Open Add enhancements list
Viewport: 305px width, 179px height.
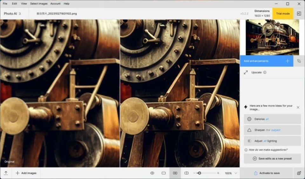click(x=267, y=61)
